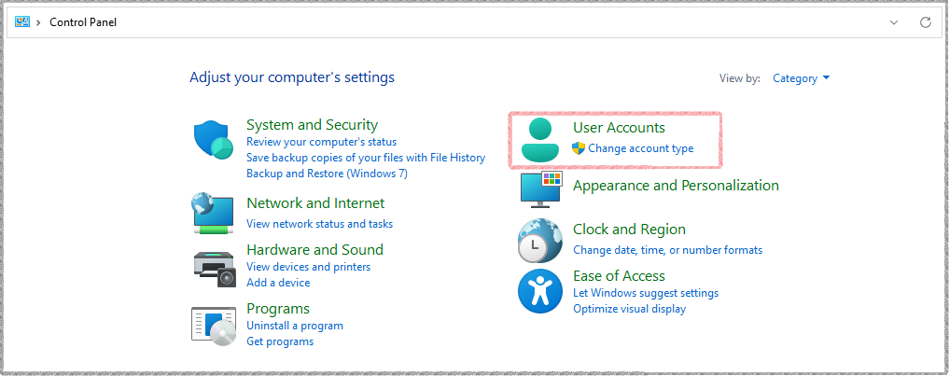Screen dimensions: 949x376
Task: Click the User Accounts person icon
Action: [540, 140]
